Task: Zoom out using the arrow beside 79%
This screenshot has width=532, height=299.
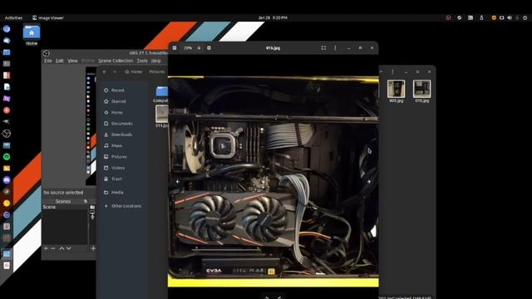Action: (x=199, y=48)
